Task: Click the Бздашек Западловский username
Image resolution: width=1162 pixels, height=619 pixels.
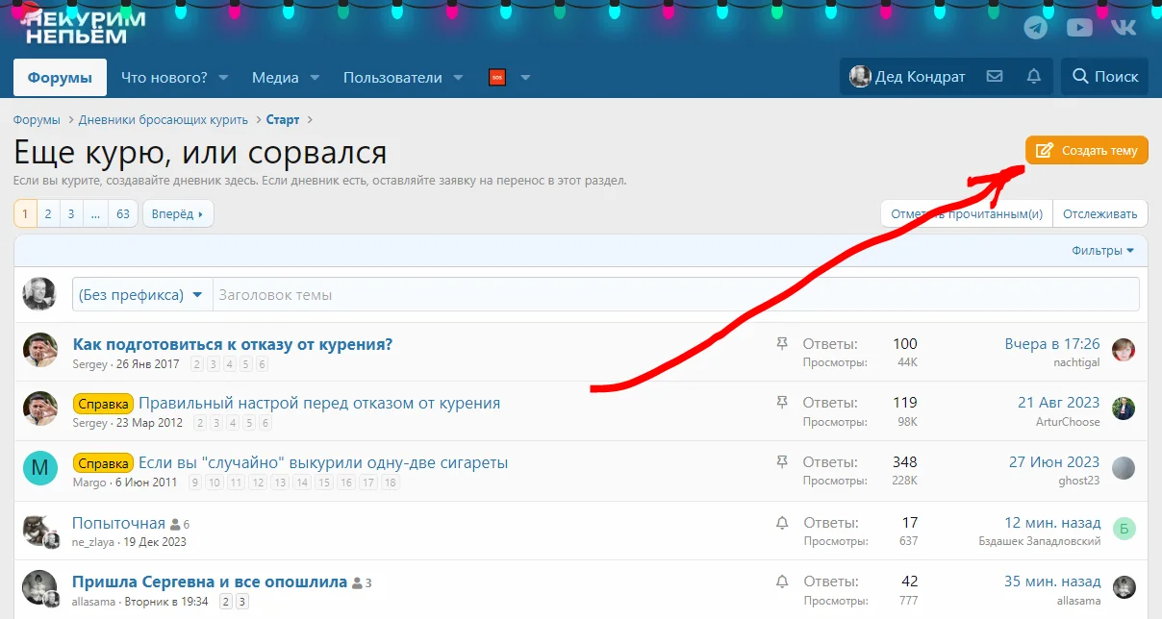Action: 1040,541
